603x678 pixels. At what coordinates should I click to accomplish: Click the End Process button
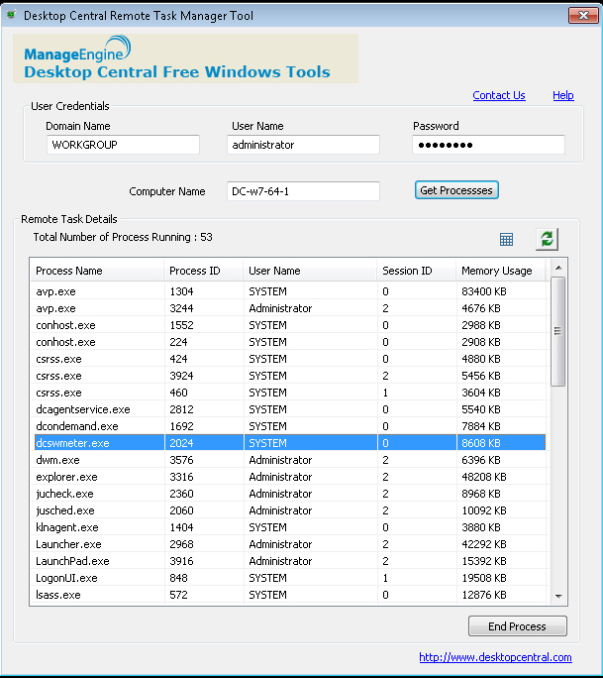[518, 626]
